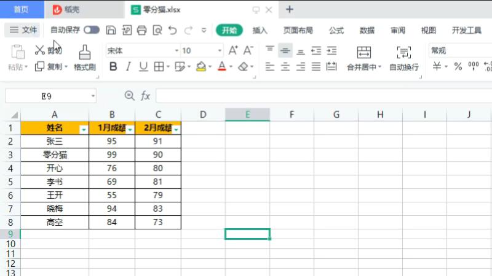The height and width of the screenshot is (276, 492).
Task: Select cell B3 containing 99
Action: [112, 155]
